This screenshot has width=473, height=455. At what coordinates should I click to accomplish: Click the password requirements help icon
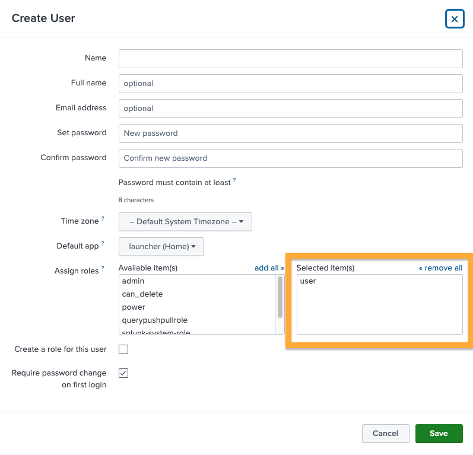coord(234,180)
